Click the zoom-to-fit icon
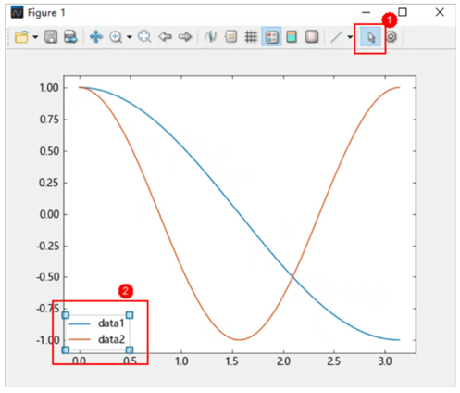 pyautogui.click(x=144, y=37)
